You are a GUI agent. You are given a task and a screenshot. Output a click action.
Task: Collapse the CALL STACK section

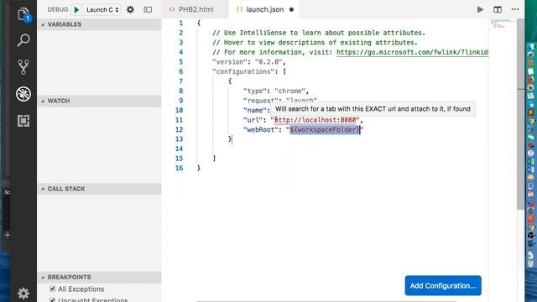(99, 189)
